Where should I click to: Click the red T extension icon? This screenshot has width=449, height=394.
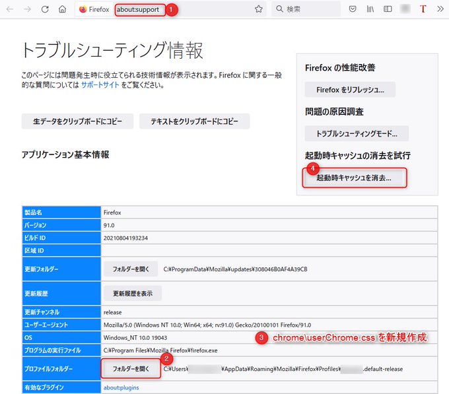click(423, 9)
